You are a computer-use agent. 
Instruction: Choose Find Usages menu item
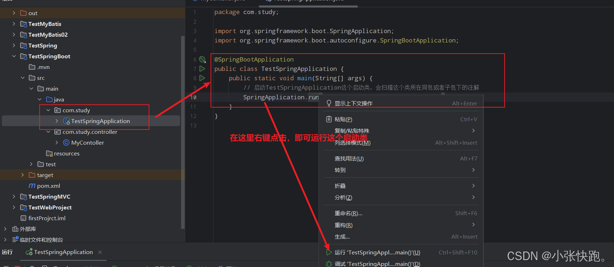coord(401,158)
